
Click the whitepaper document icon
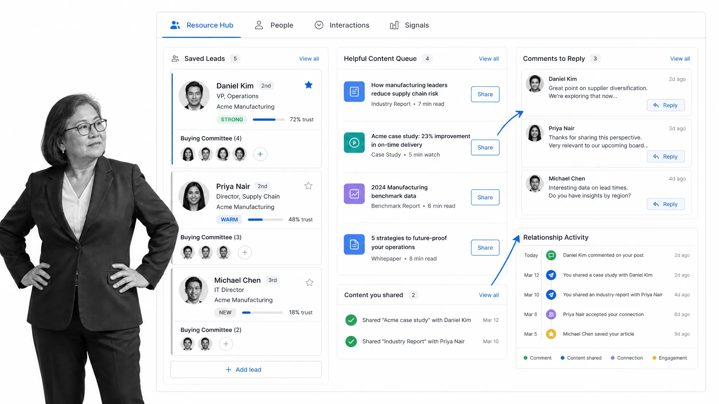pyautogui.click(x=354, y=244)
